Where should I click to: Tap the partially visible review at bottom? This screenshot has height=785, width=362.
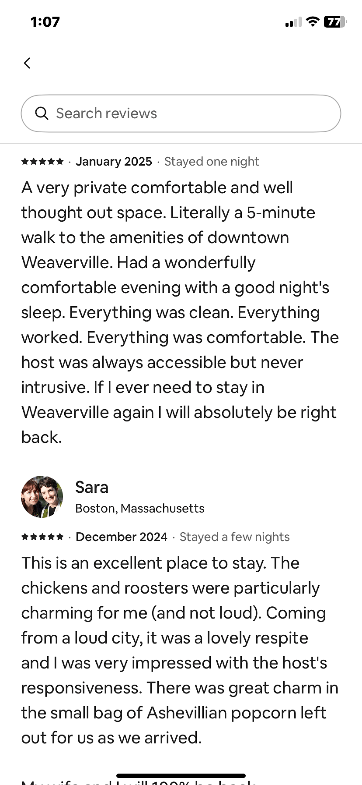click(x=140, y=781)
